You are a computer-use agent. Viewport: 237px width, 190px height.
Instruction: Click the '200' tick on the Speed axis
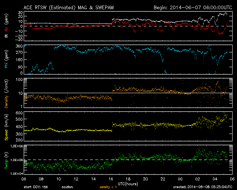tap(19, 140)
